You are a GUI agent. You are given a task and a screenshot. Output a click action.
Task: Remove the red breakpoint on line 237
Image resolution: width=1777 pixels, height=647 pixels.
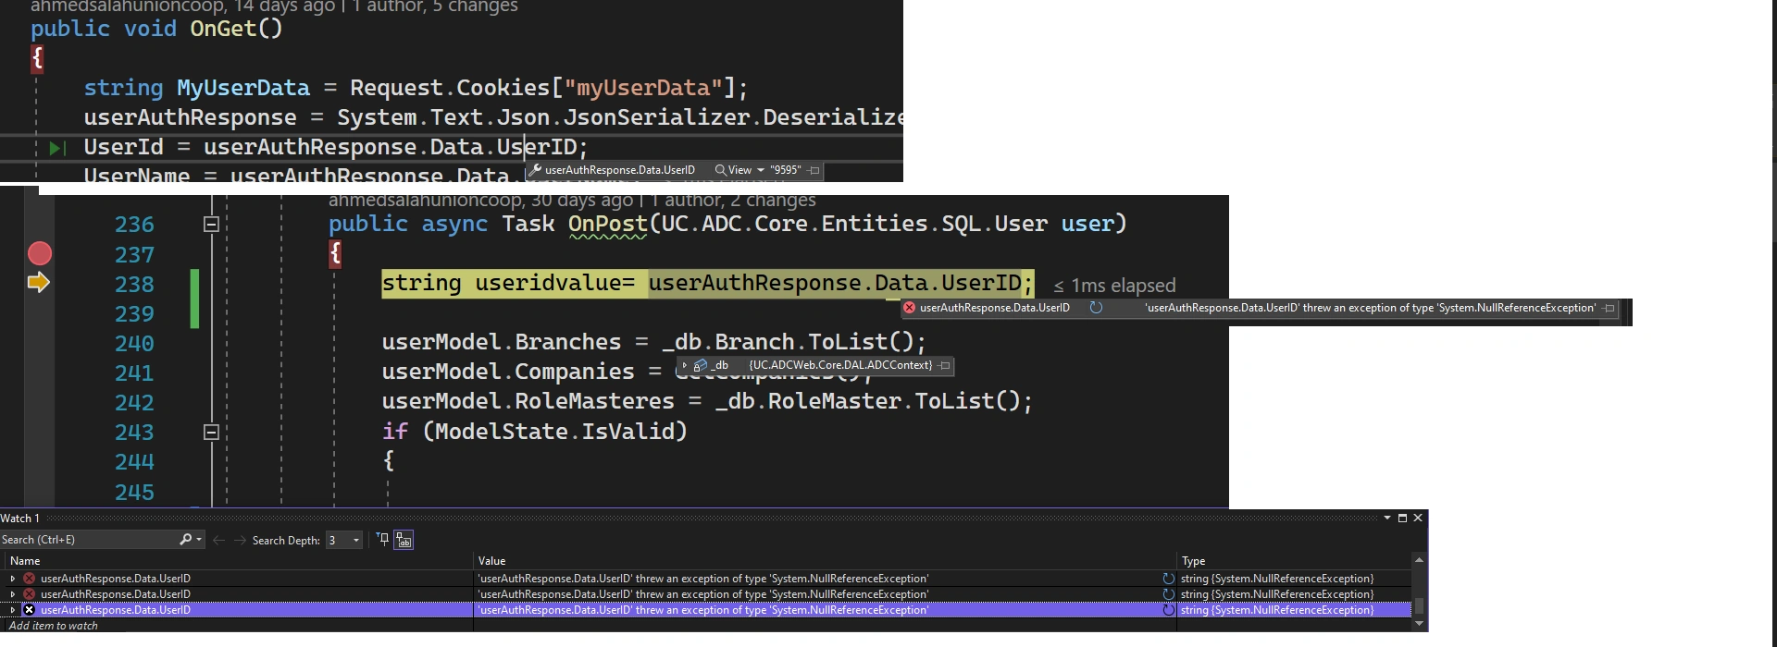(x=40, y=253)
